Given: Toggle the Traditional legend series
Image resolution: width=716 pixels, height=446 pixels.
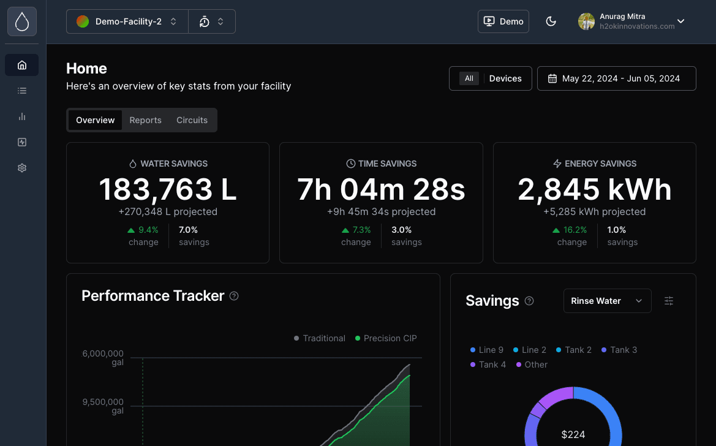Looking at the screenshot, I should point(320,338).
